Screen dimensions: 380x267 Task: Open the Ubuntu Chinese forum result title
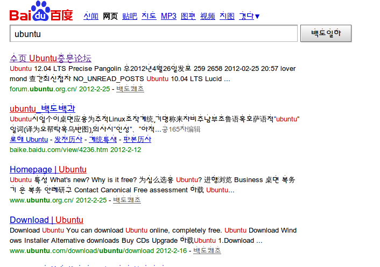51,58
